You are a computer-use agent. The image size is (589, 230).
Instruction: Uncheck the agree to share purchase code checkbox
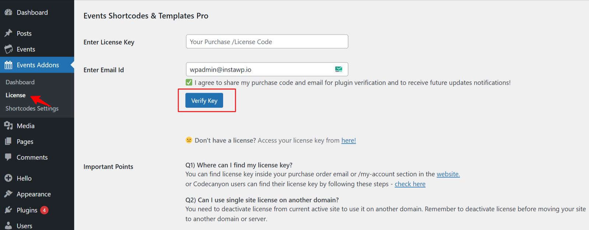pyautogui.click(x=189, y=82)
